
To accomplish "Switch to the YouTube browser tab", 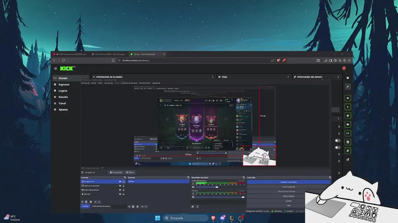I will (x=70, y=54).
